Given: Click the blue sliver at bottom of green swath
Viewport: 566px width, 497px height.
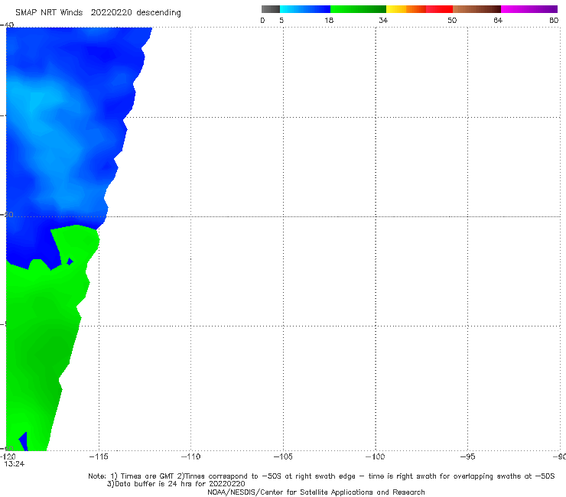Looking at the screenshot, I should [x=24, y=441].
